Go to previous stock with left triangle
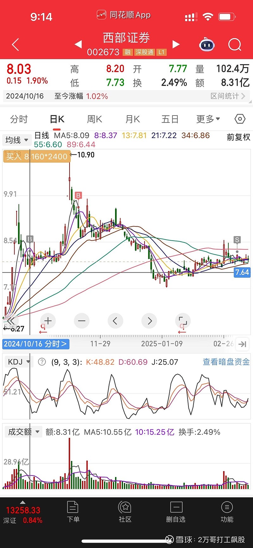Viewport: 253px width, 548px height. pos(78,44)
